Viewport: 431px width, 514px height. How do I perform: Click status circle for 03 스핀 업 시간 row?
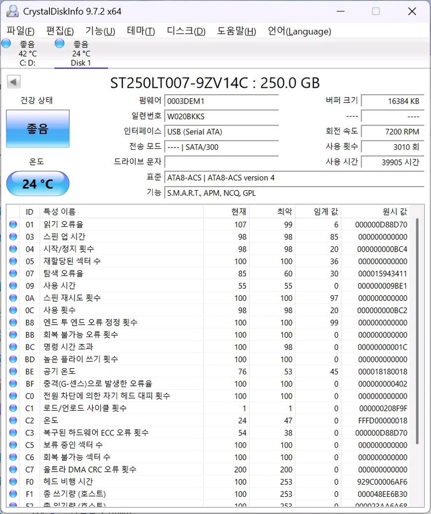tap(13, 237)
